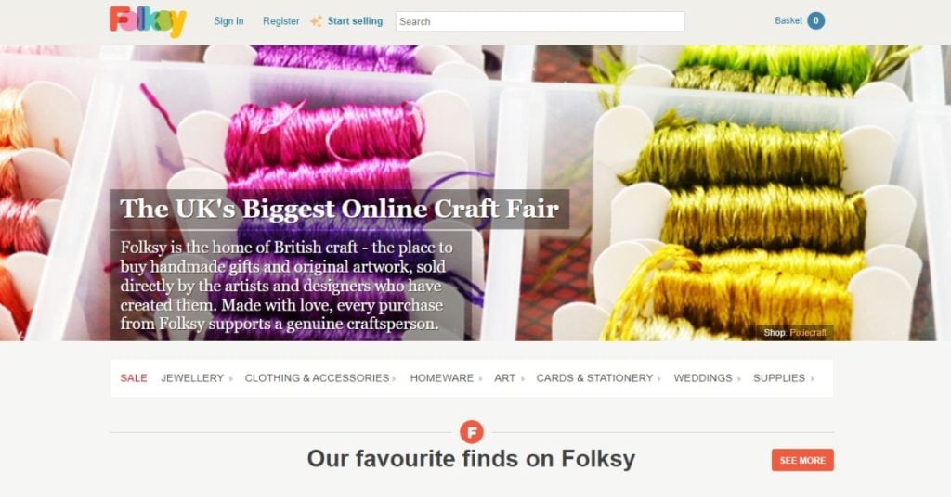This screenshot has height=497, width=951.
Task: Open the basket count badge
Action: tap(815, 20)
